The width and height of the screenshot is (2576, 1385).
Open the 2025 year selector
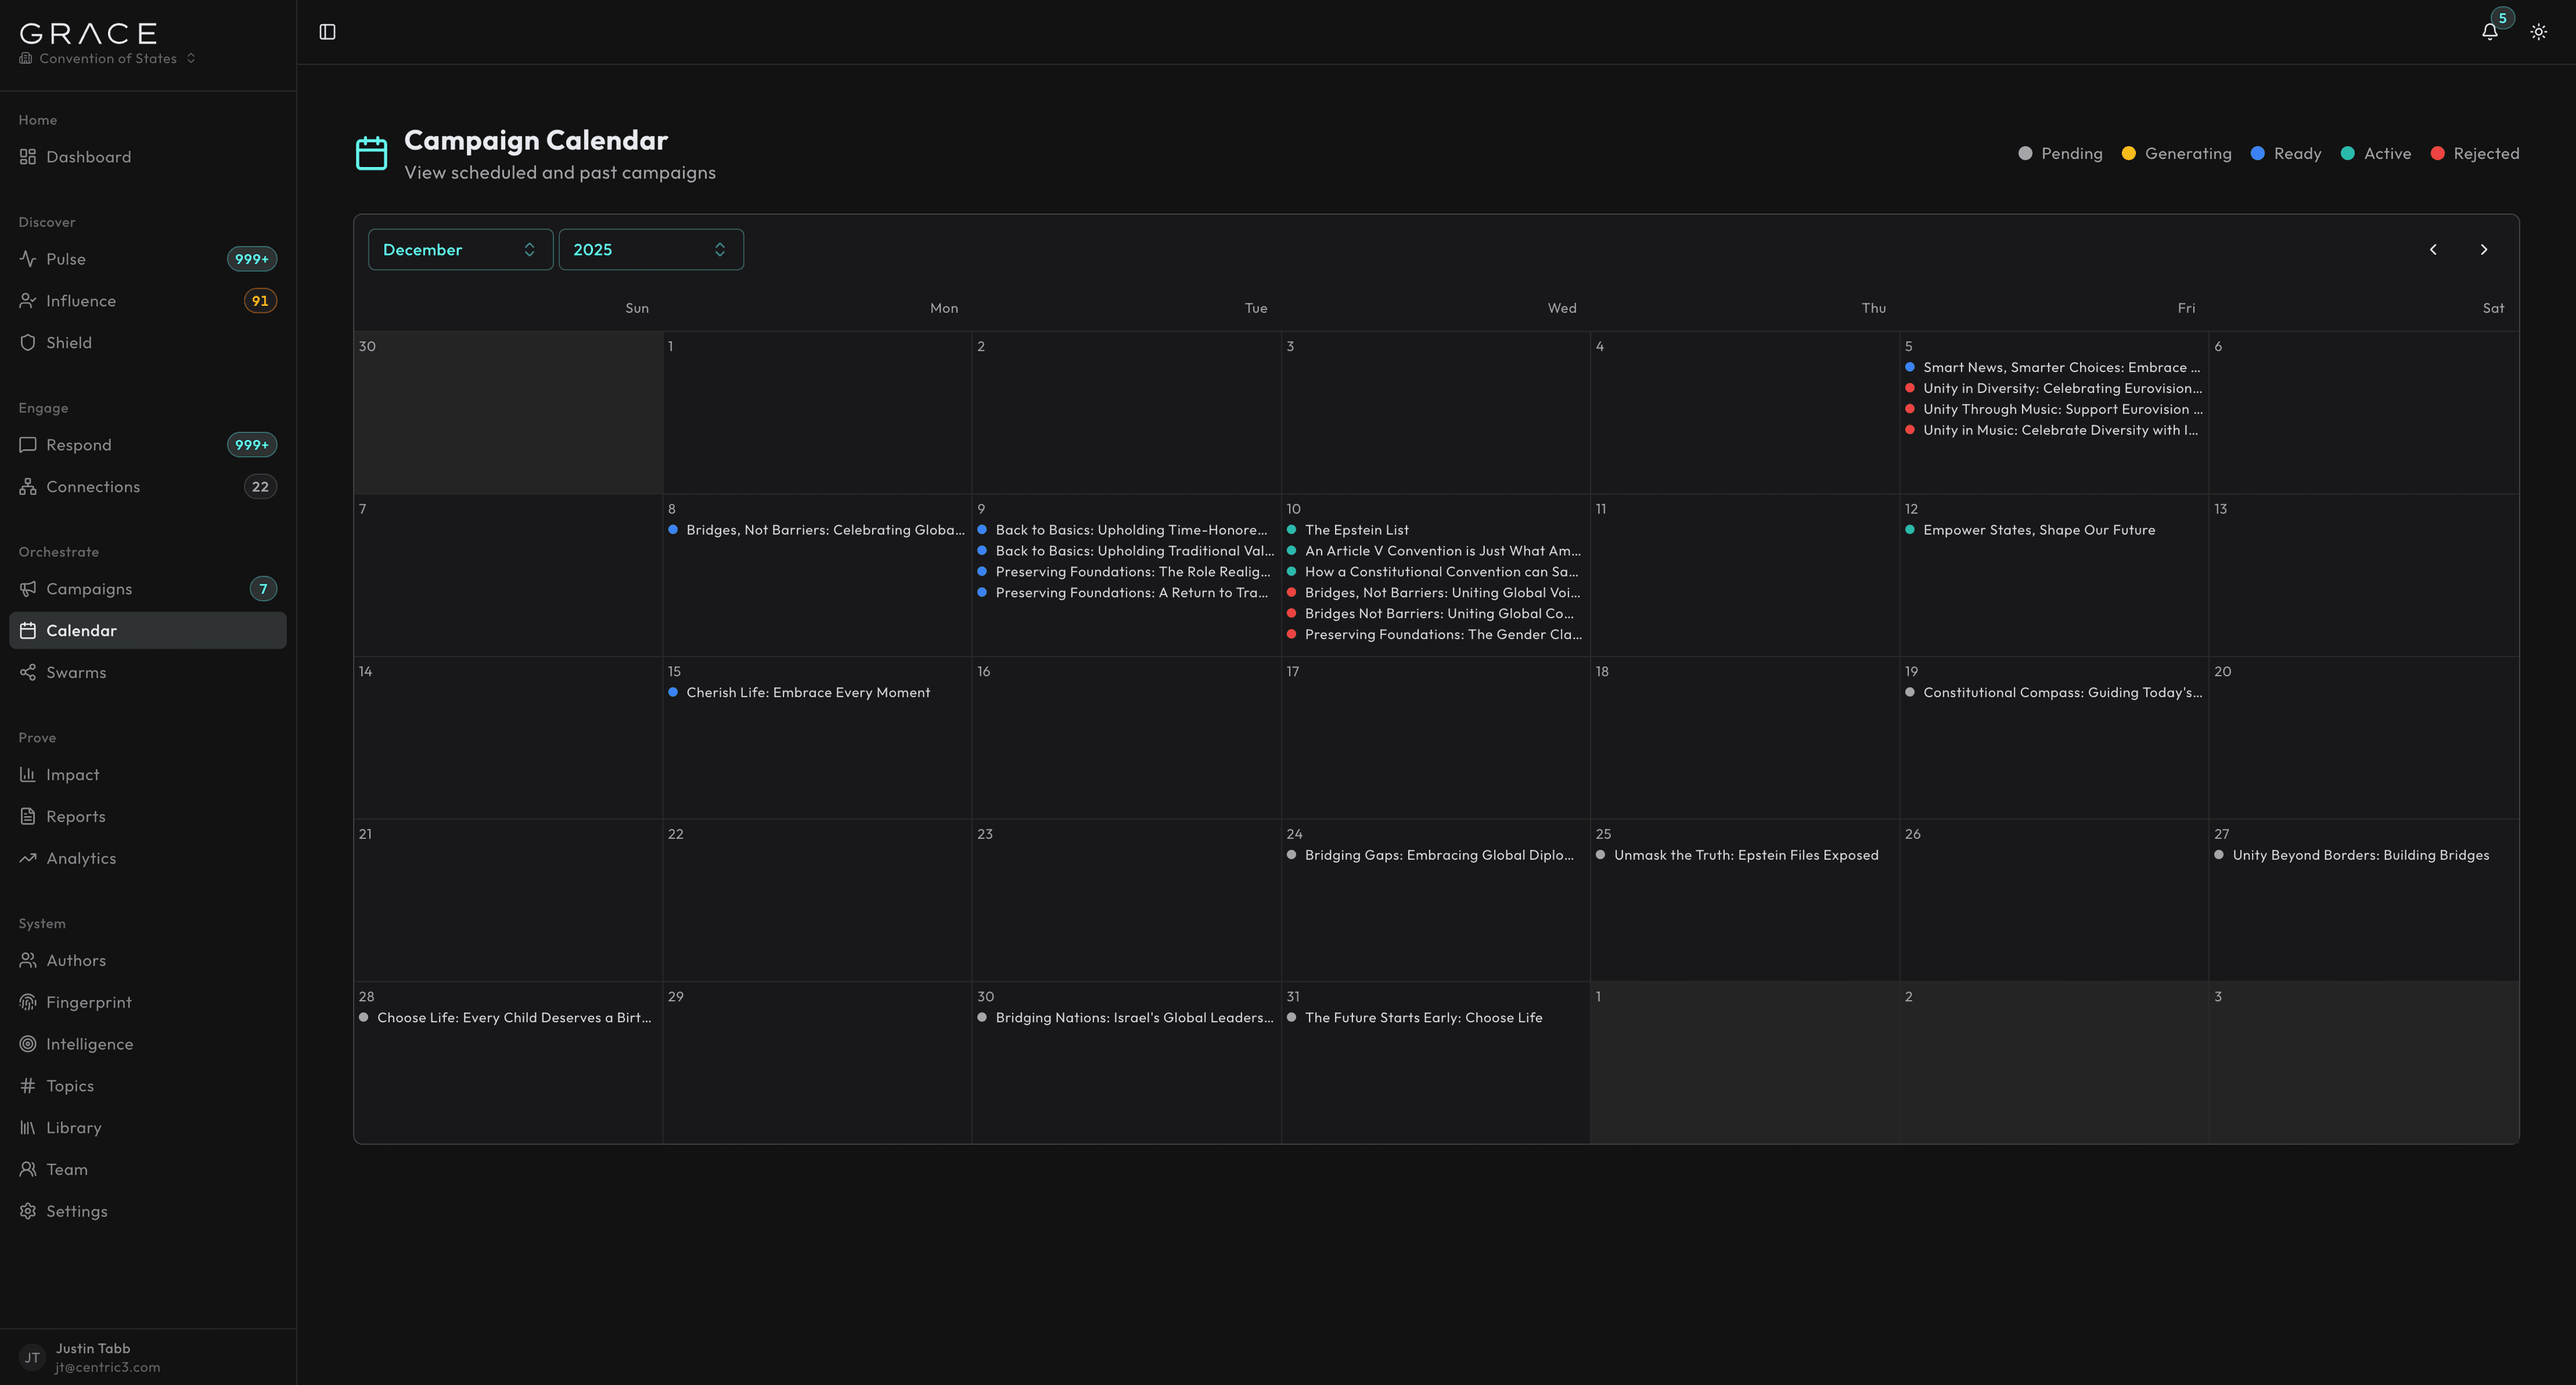[x=650, y=249]
